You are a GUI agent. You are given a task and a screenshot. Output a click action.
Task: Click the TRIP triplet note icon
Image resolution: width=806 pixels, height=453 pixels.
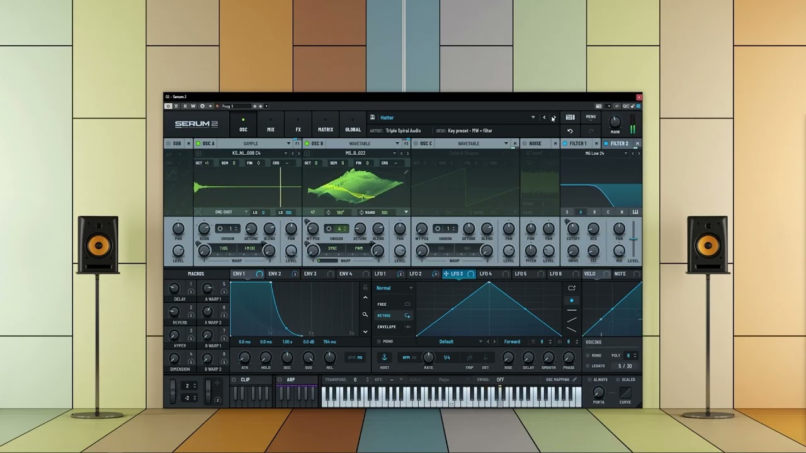tap(469, 357)
